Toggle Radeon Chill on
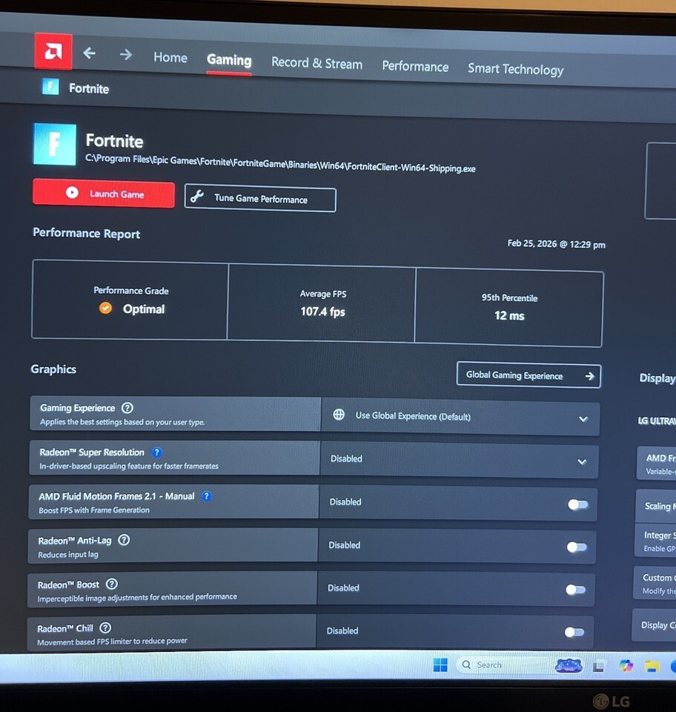The width and height of the screenshot is (676, 712). click(574, 633)
